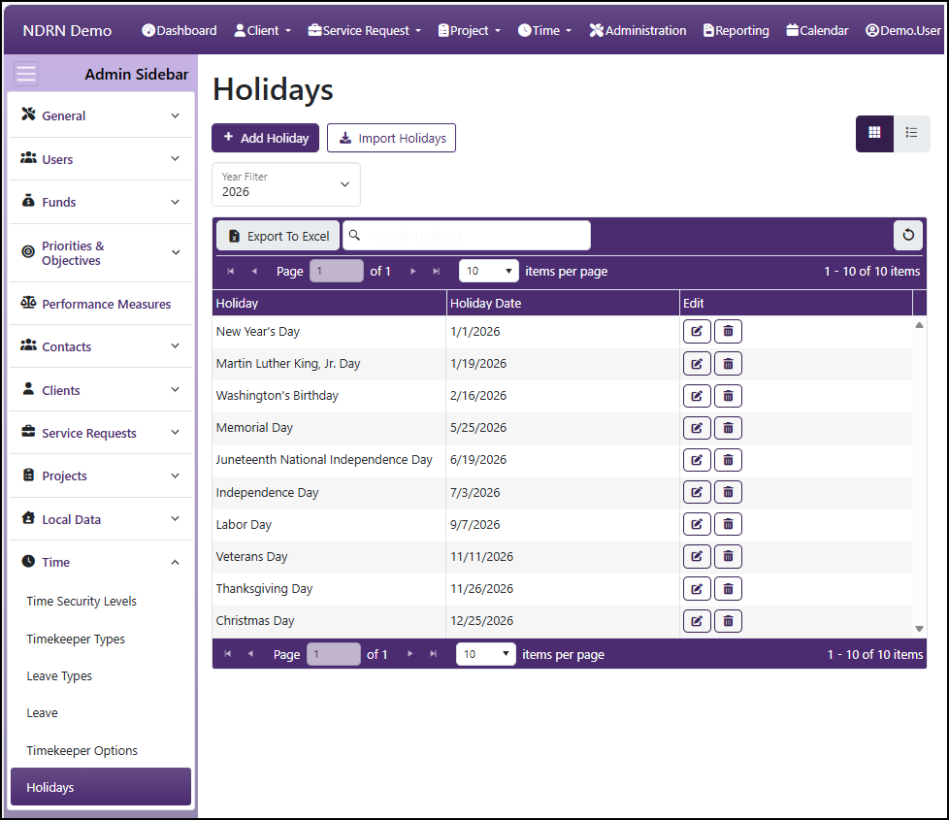Delete the Memorial Day holiday
949x820 pixels.
point(728,428)
